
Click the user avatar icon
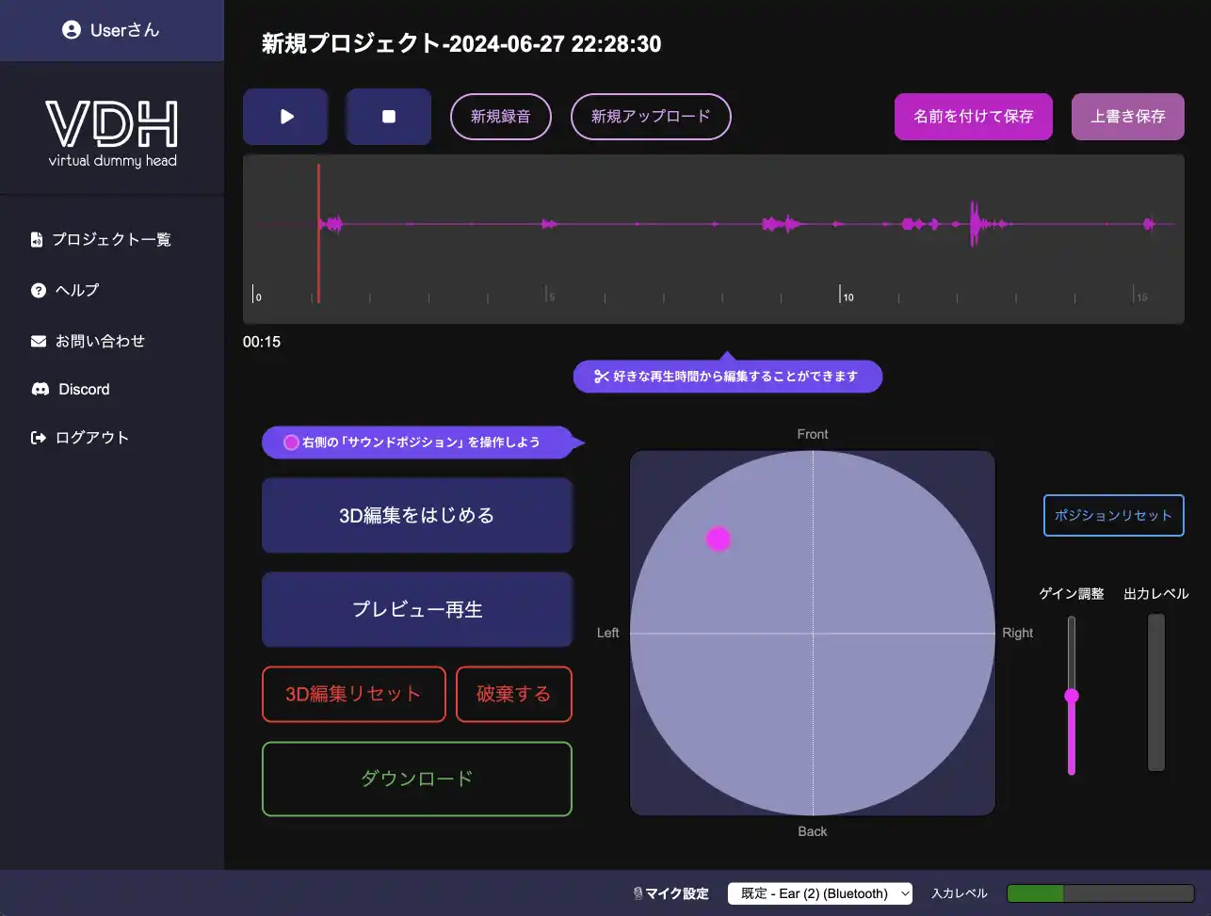pos(72,30)
